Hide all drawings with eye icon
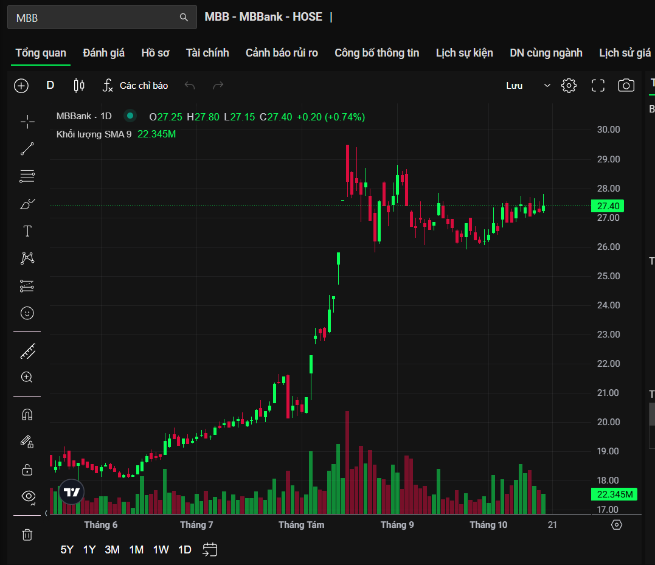655x565 pixels. click(27, 496)
